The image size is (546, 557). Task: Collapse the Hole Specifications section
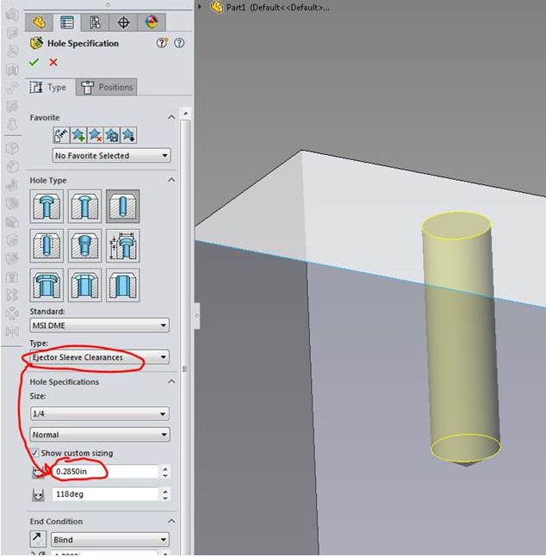[x=171, y=381]
